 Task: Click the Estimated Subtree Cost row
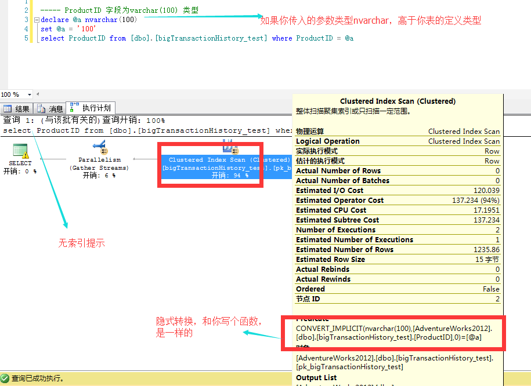pos(398,220)
